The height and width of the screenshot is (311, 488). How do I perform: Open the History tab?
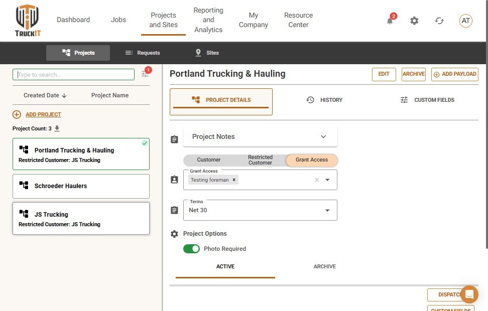[324, 100]
